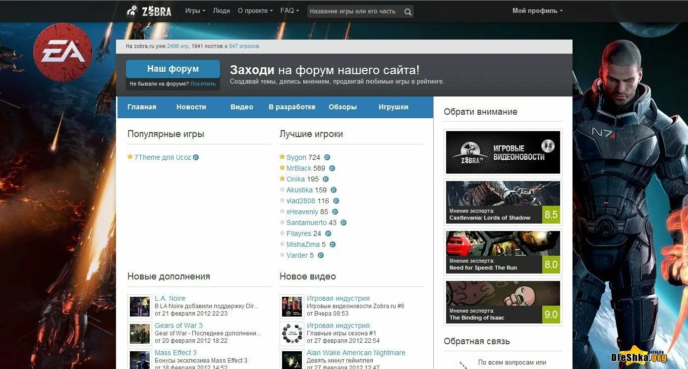Open Игровые видеоновости #4 banner
Viewport: 688px width, 369px height.
[503, 152]
